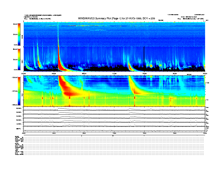Viewport: 221px width, 171px height.
Task: Click the 10 label on TNR right axis
Action: pyautogui.click(x=207, y=100)
